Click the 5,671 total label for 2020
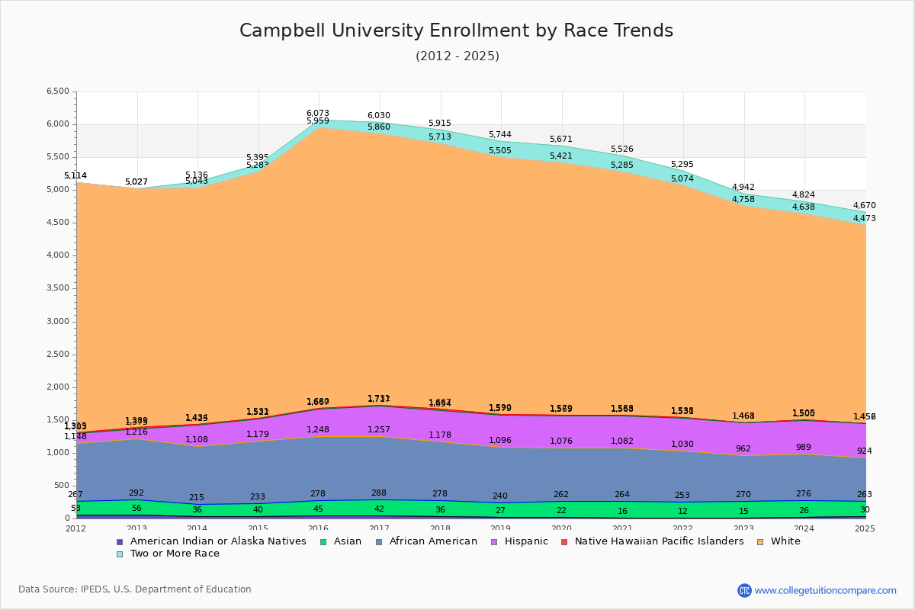915x610 pixels. click(x=561, y=139)
